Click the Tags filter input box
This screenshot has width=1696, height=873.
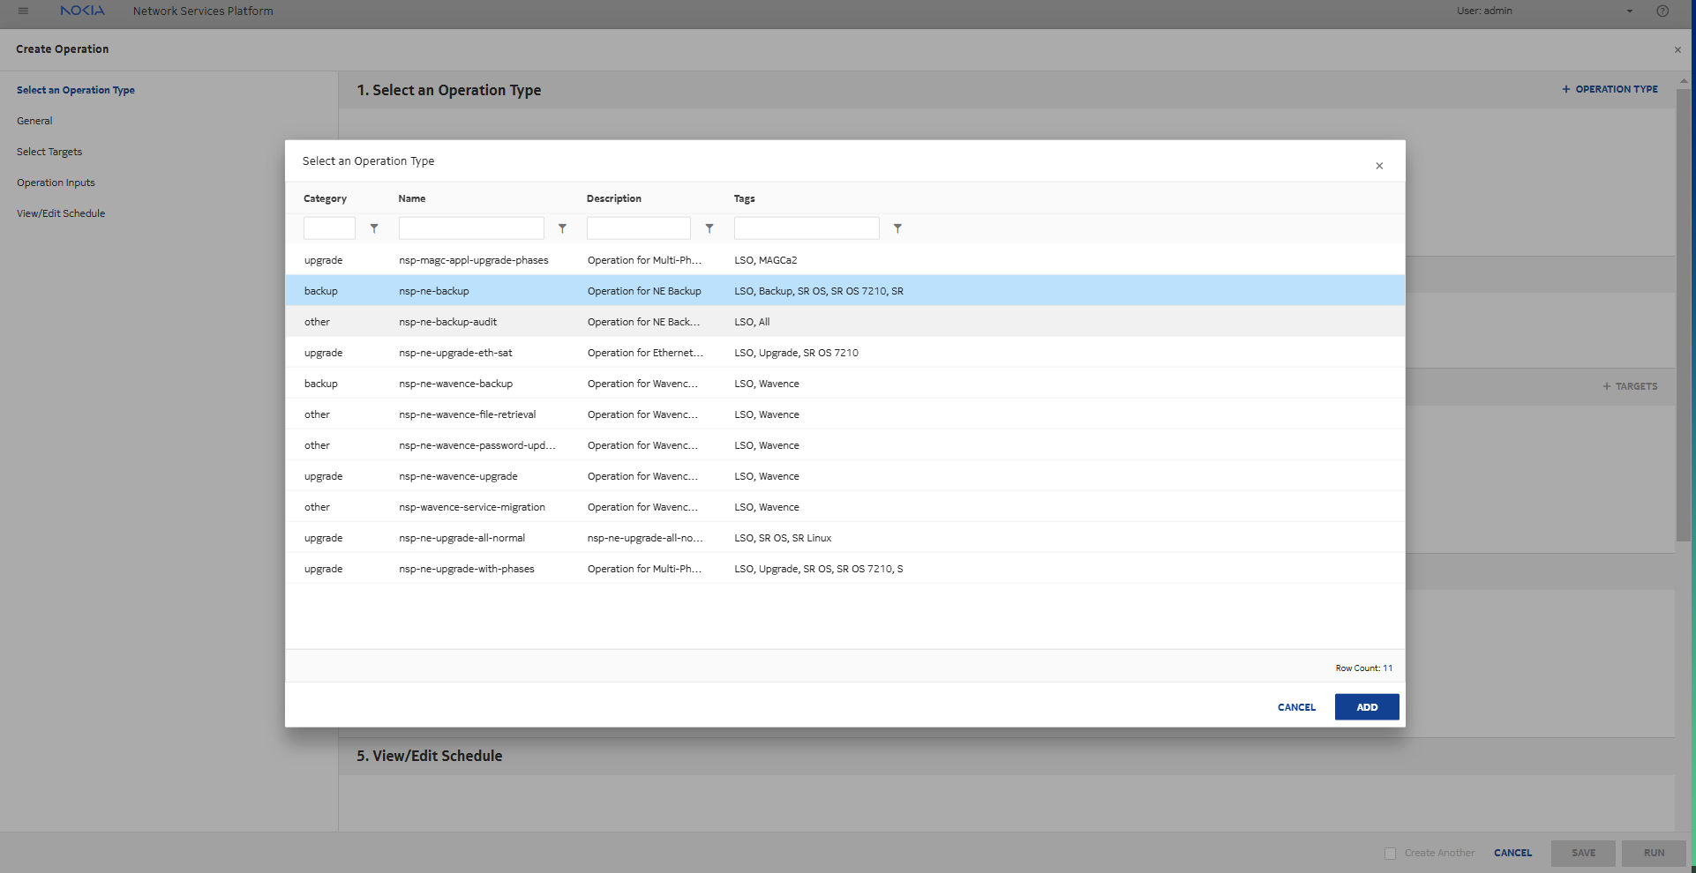click(807, 228)
